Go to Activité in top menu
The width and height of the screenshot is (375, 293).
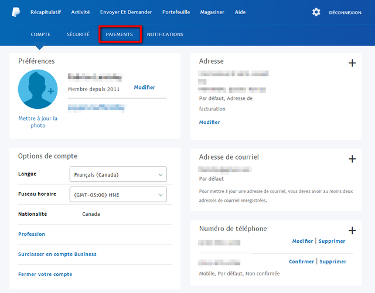click(x=80, y=12)
